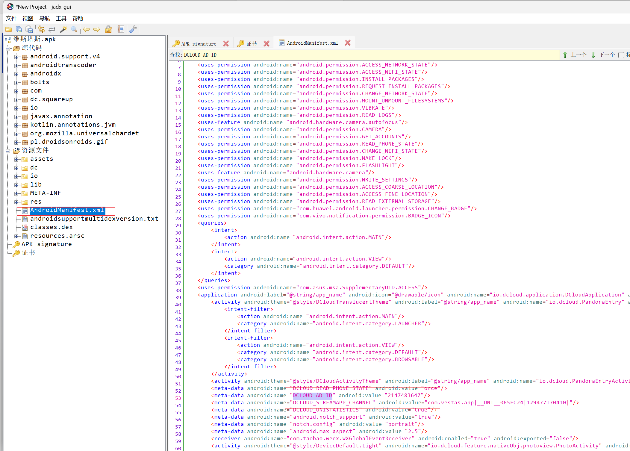This screenshot has height=451, width=630.
Task: Click the 源代码 folder icon
Action: (x=16, y=48)
